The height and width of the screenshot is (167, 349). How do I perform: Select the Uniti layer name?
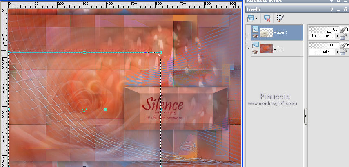pos(278,48)
